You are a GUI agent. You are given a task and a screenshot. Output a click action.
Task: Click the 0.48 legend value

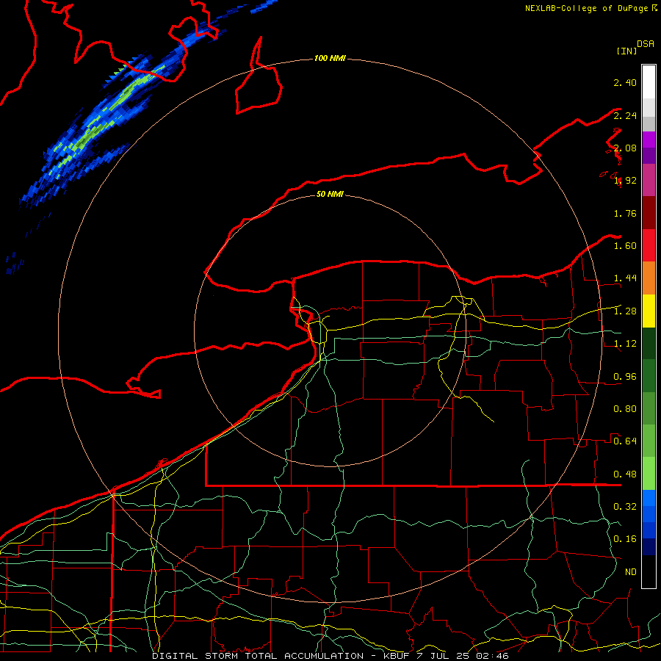coord(625,474)
